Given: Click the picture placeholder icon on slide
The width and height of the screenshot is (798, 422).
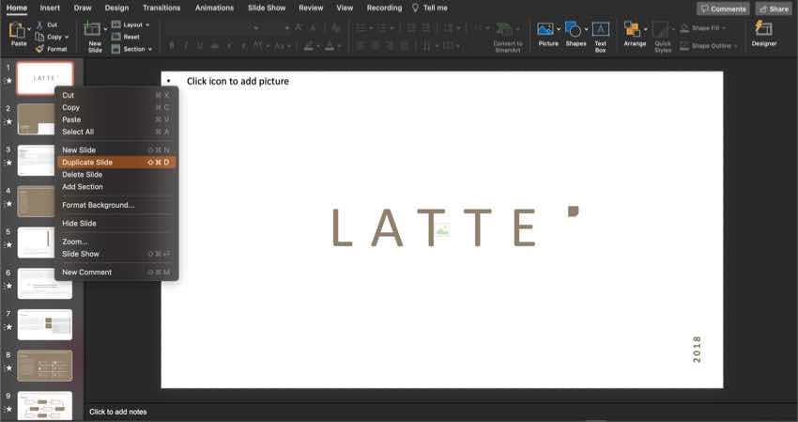Looking at the screenshot, I should 441,228.
